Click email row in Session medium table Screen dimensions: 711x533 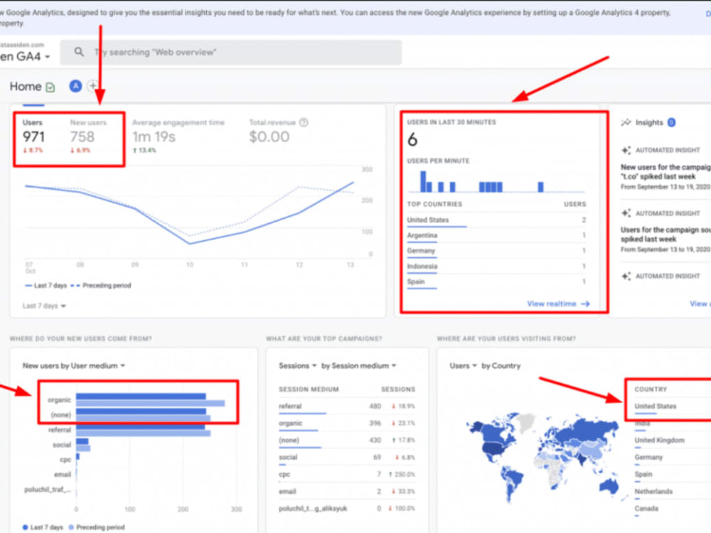[346, 491]
